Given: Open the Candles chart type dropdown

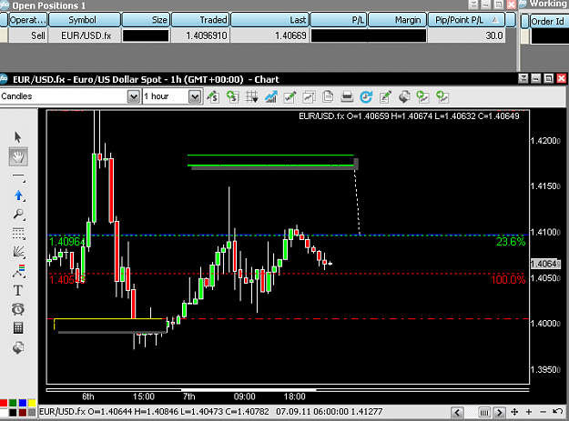Looking at the screenshot, I should 134,96.
